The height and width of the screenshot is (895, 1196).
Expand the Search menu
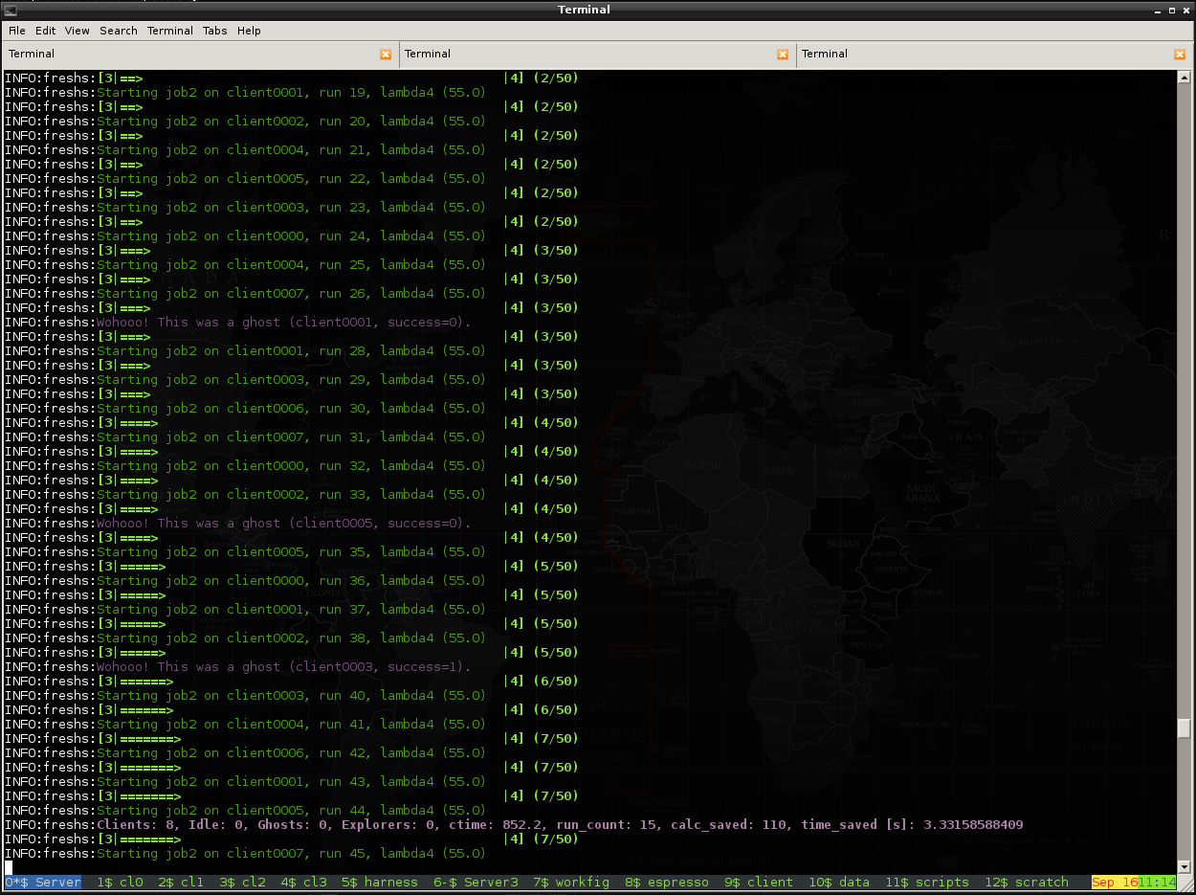click(119, 31)
